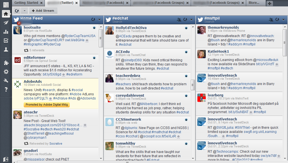Open the Home Feed stream options dropdown
The image size is (288, 163).
[x=100, y=20]
